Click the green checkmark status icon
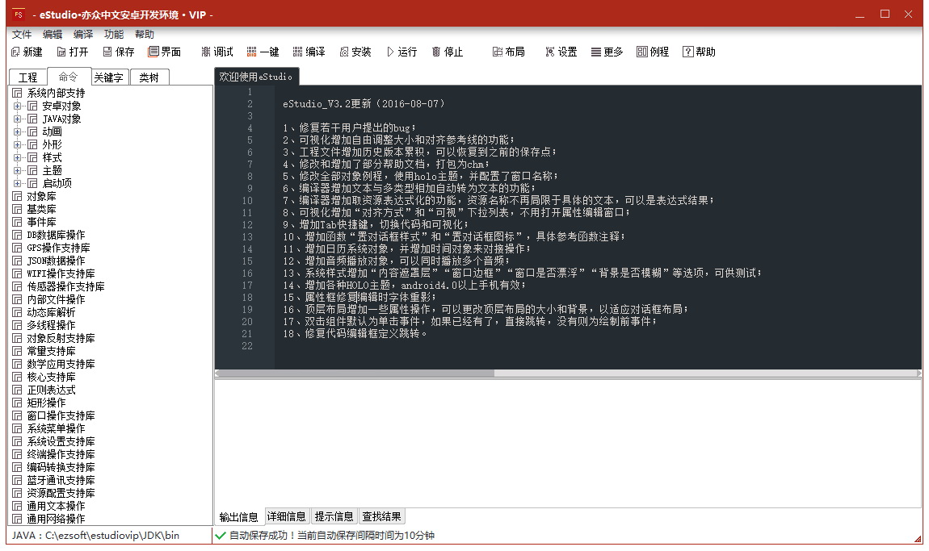Viewport: 929px width, 551px height. [221, 536]
